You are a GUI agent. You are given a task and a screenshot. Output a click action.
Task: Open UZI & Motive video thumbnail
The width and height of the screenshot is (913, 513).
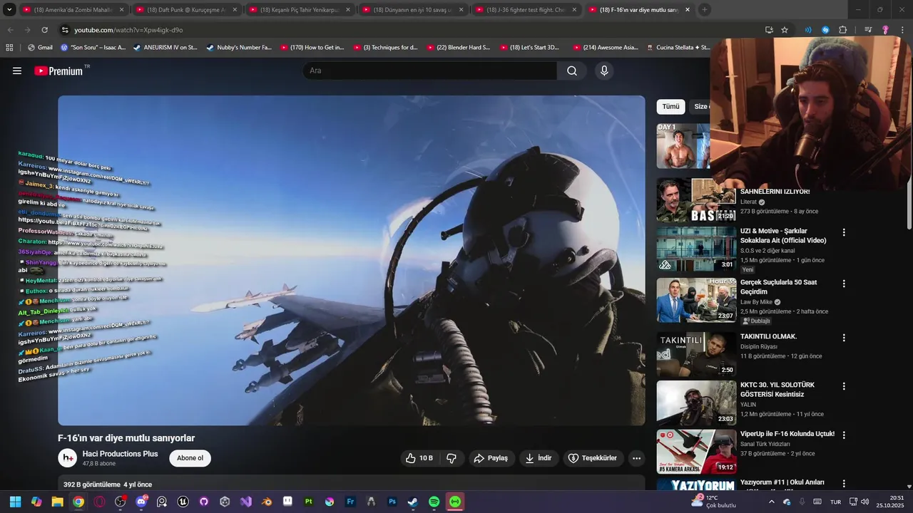click(x=696, y=249)
